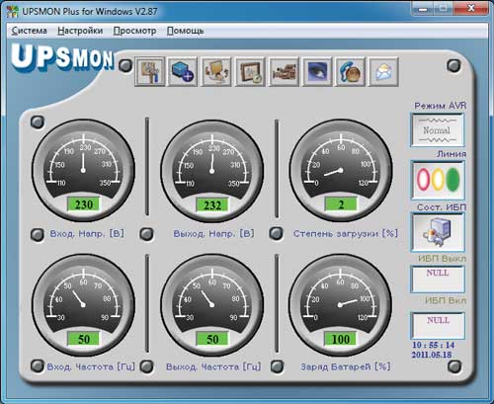Open the Помощь menu
The height and width of the screenshot is (404, 494).
pyautogui.click(x=185, y=31)
